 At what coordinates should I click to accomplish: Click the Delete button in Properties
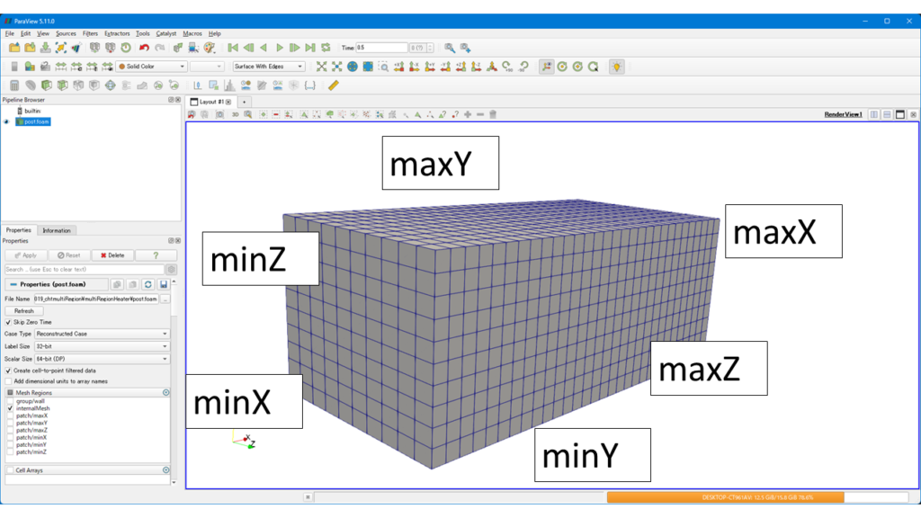(112, 255)
